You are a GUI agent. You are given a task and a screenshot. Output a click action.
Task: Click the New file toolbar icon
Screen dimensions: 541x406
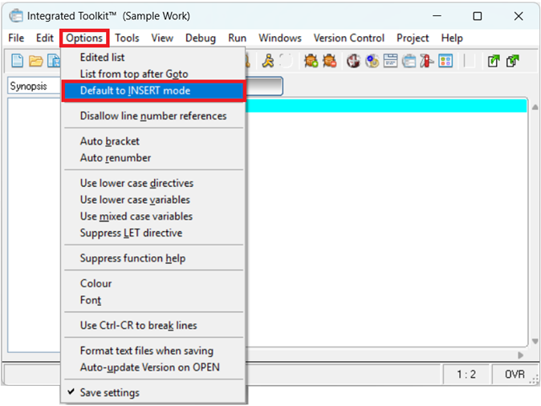pyautogui.click(x=18, y=61)
